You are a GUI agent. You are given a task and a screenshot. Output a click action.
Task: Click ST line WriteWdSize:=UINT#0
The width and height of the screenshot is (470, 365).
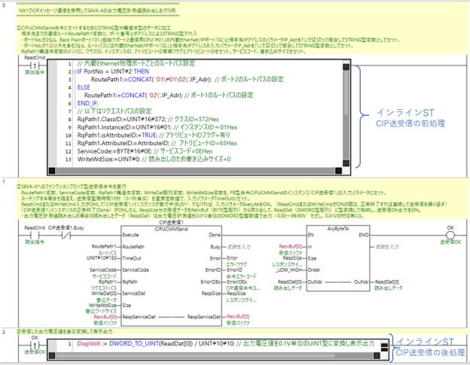point(154,159)
